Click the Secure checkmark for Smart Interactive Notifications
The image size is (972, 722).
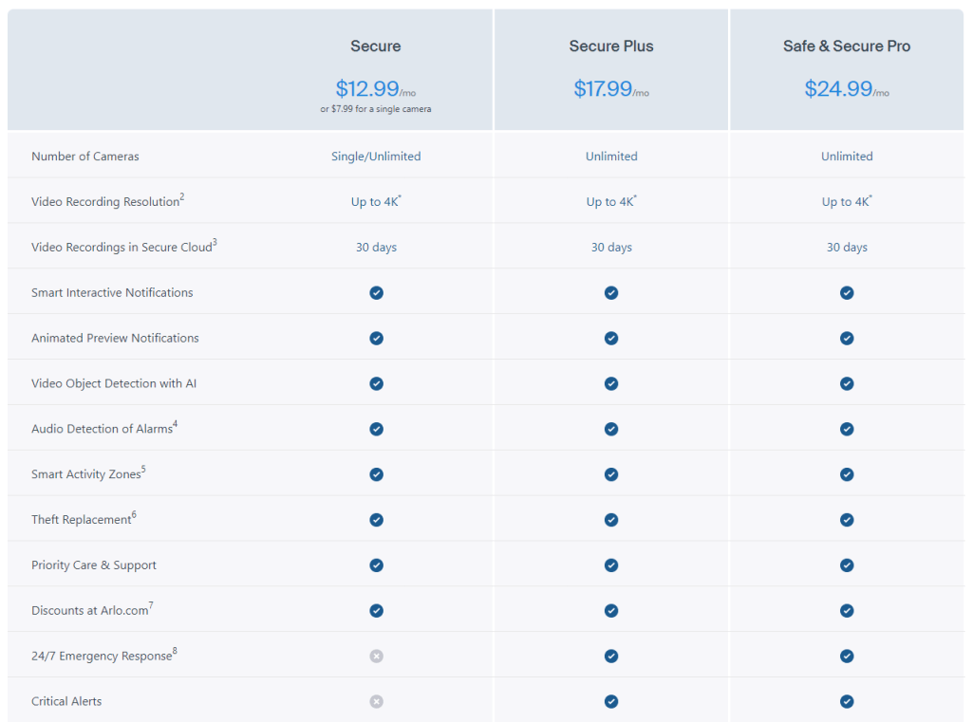click(376, 293)
